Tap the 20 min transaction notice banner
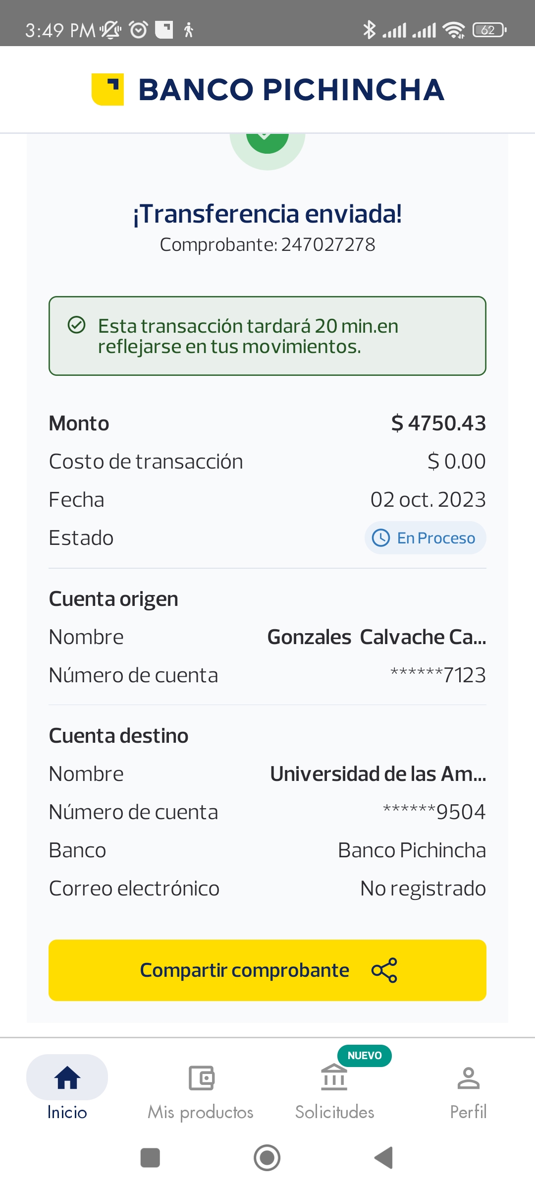This screenshot has height=1190, width=535. click(267, 336)
